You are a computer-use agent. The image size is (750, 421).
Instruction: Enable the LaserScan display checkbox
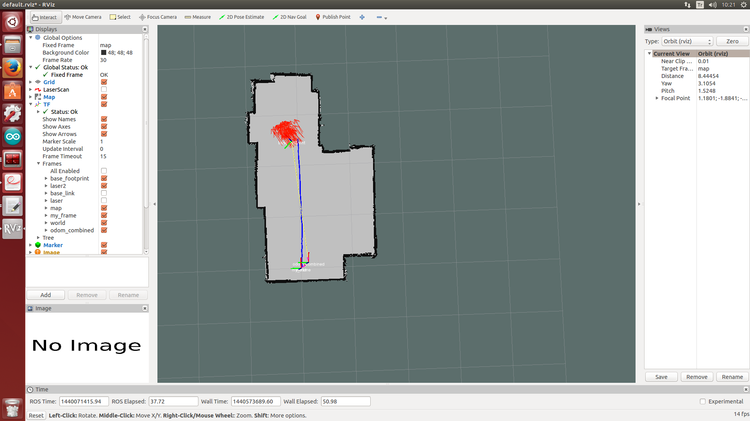[104, 90]
